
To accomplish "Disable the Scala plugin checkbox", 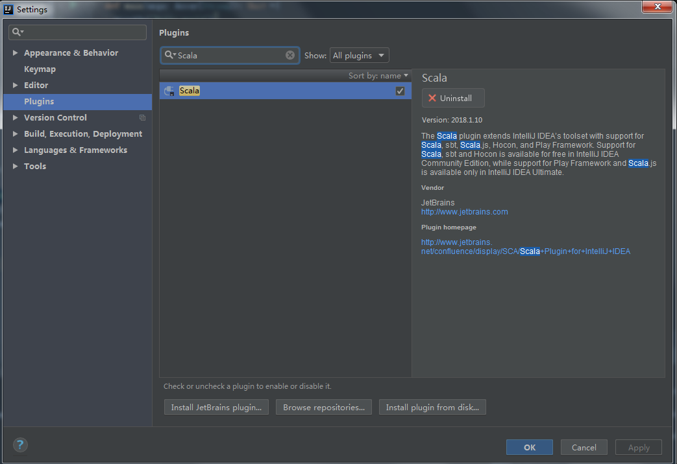I will point(400,91).
